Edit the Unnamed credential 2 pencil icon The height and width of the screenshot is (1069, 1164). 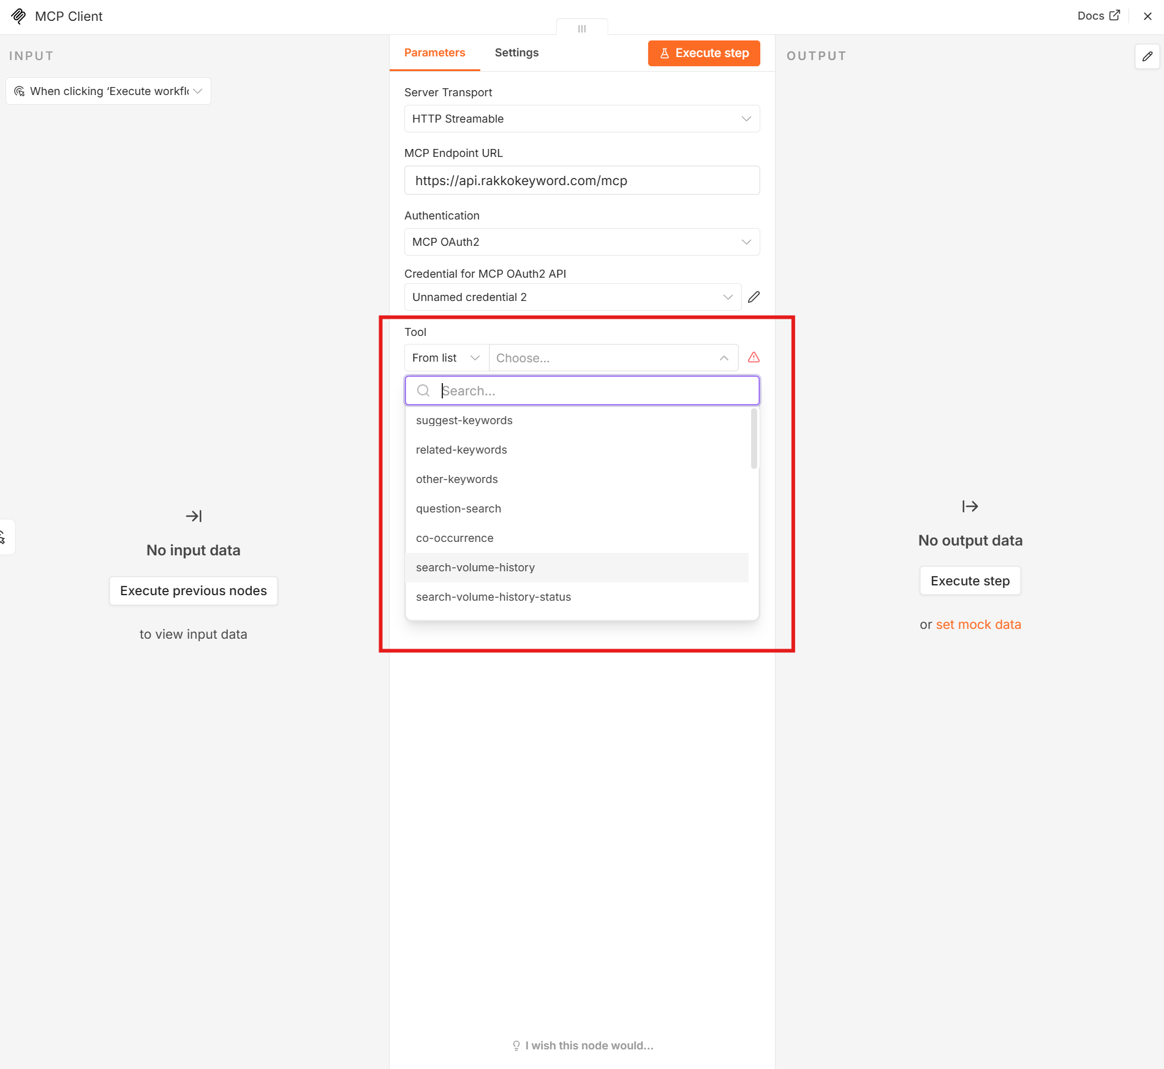754,297
